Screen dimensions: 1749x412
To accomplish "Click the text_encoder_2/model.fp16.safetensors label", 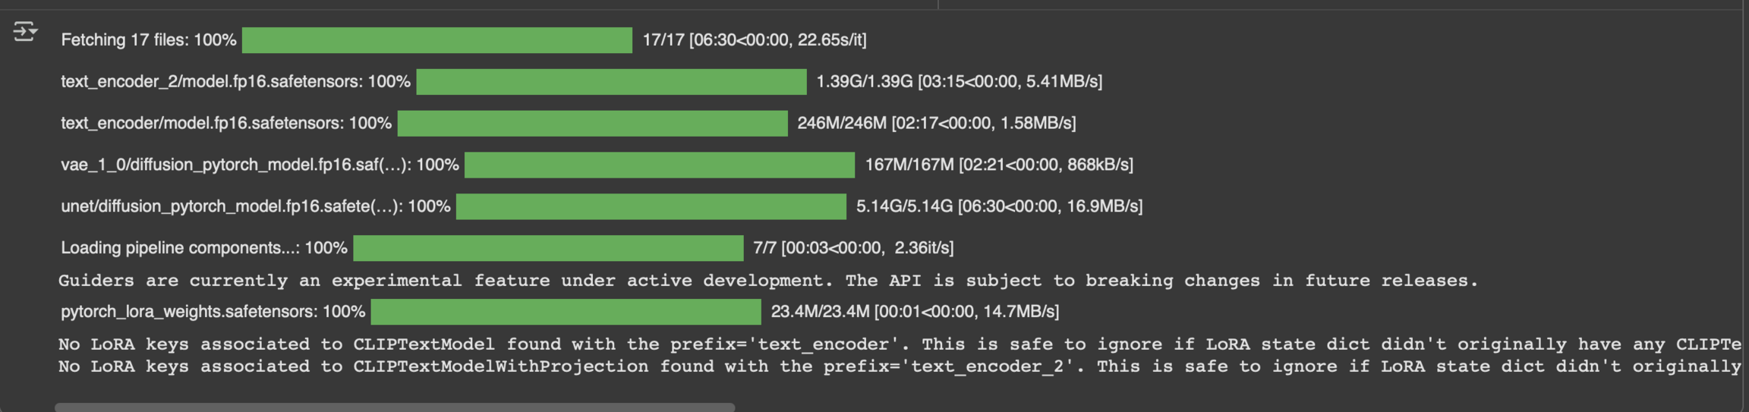I will (235, 82).
